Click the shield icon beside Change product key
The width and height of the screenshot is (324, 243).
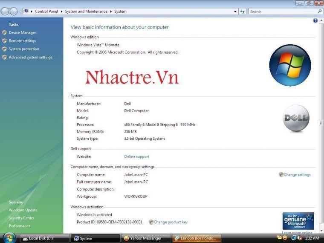pos(151,222)
